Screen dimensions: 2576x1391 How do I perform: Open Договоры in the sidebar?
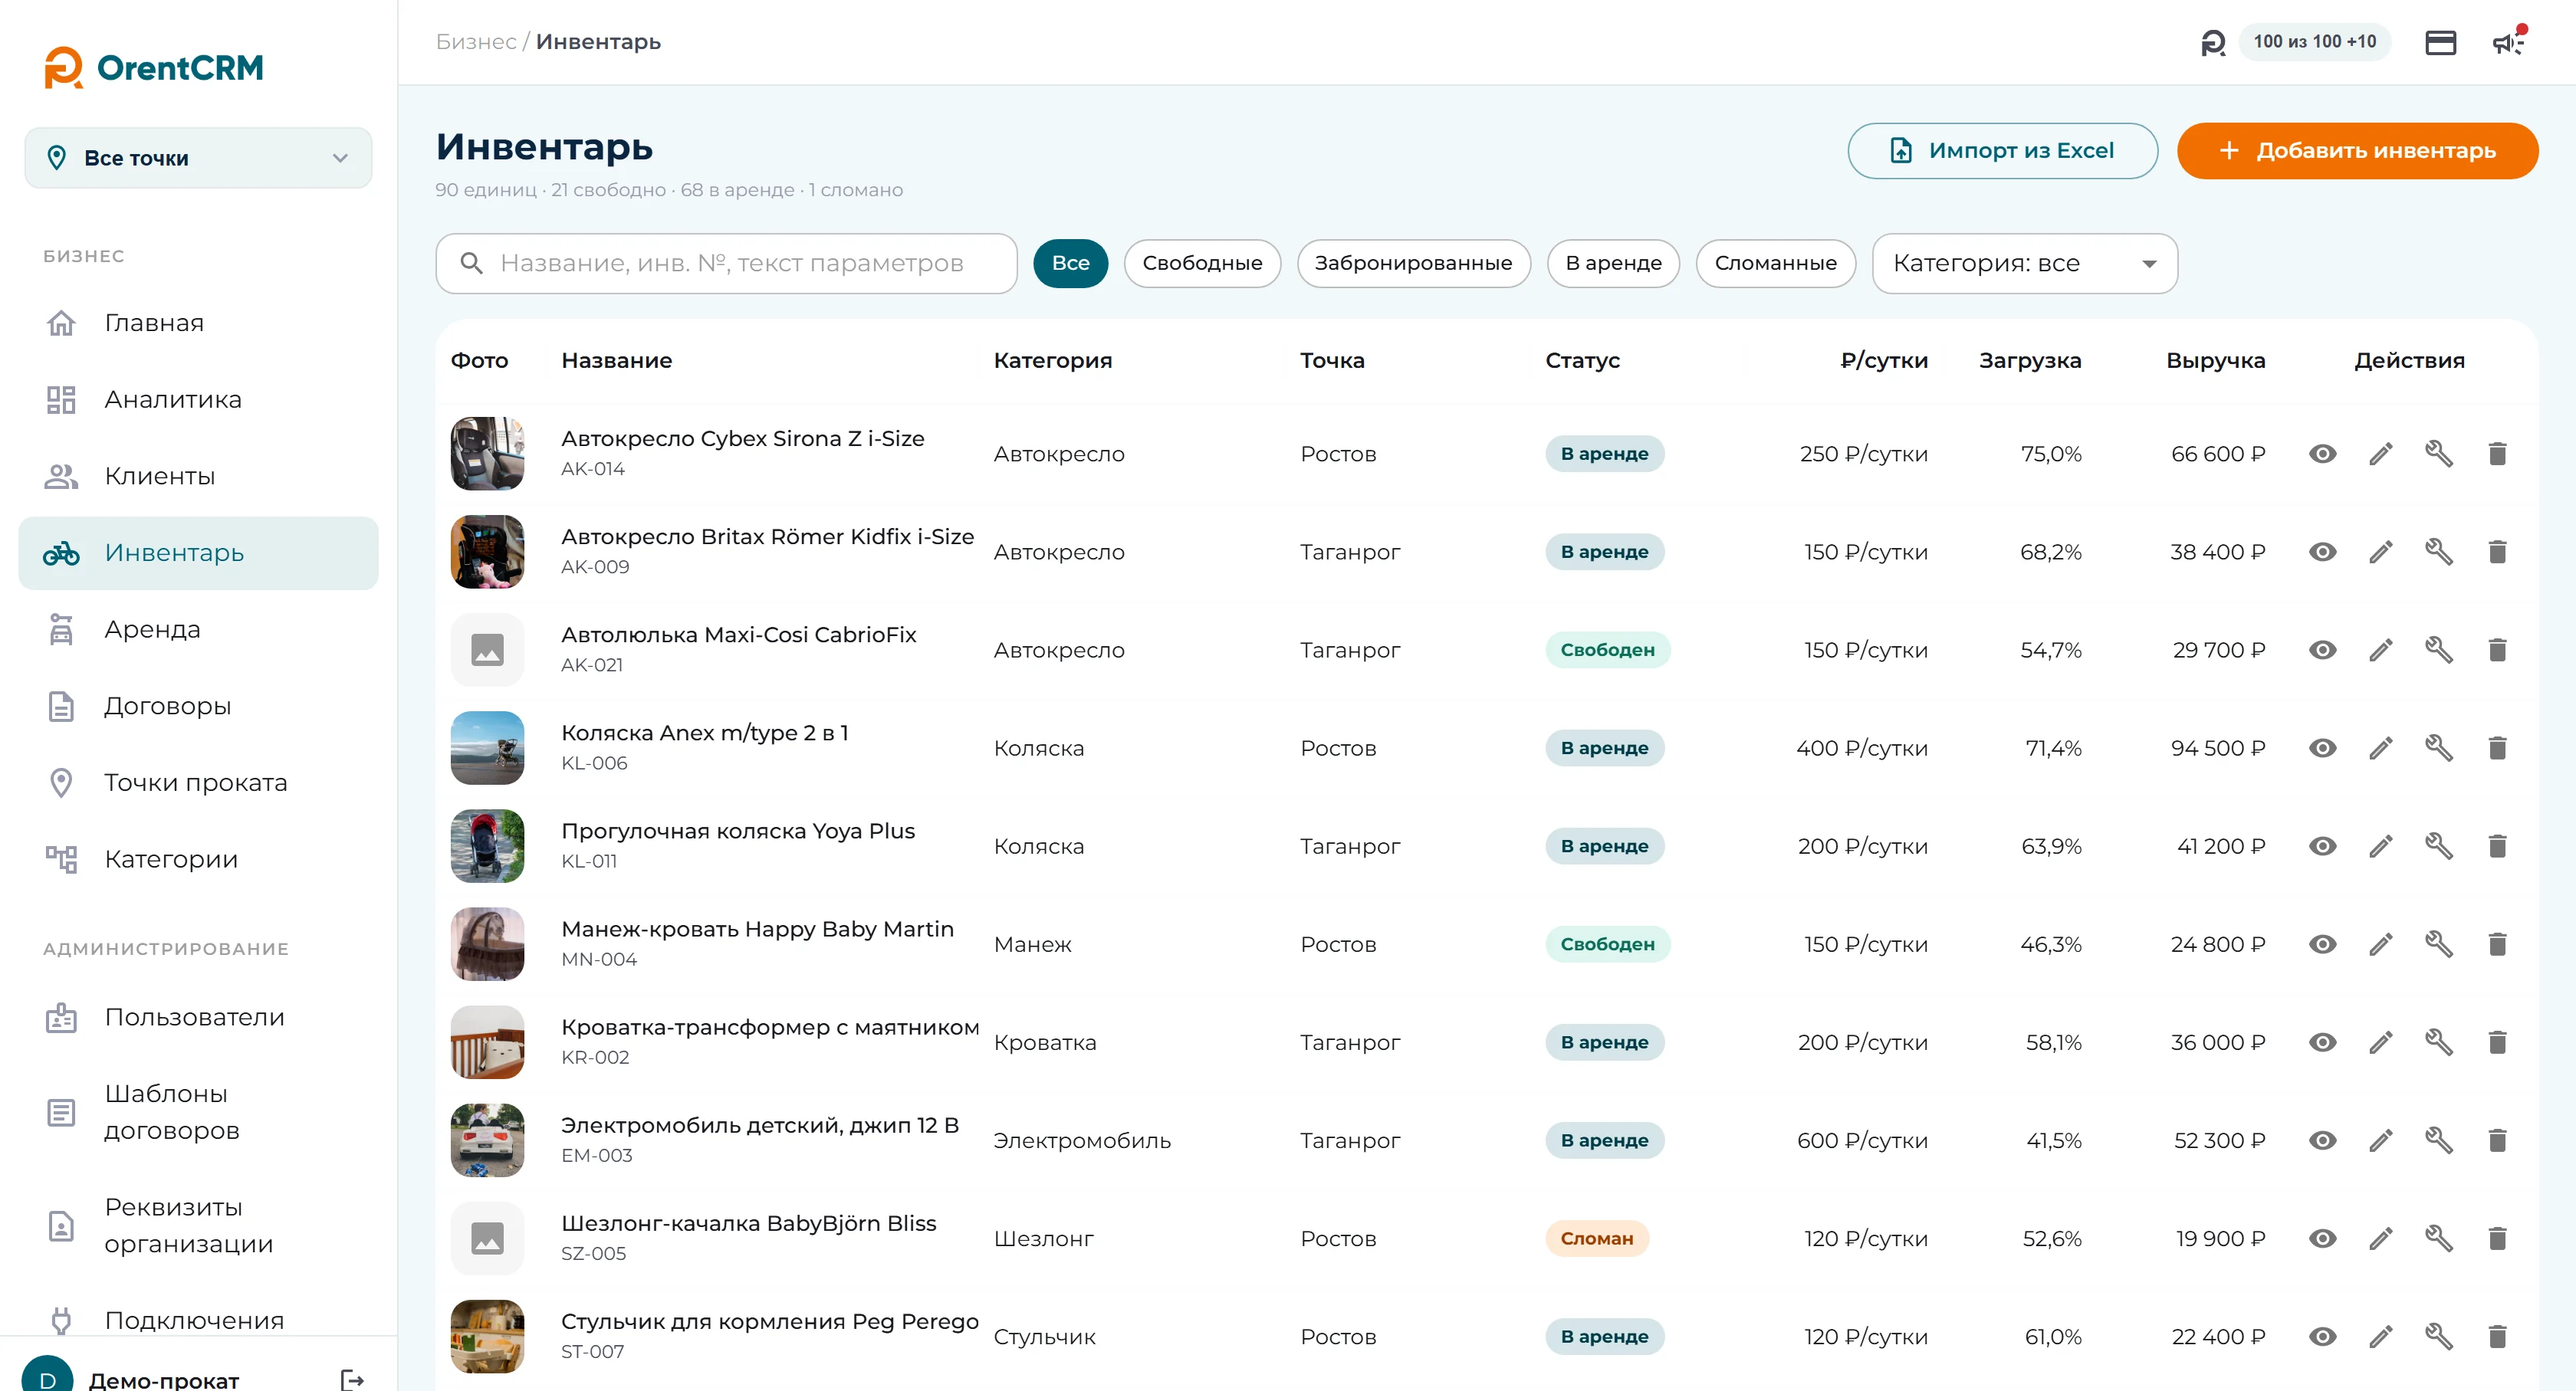pos(198,707)
